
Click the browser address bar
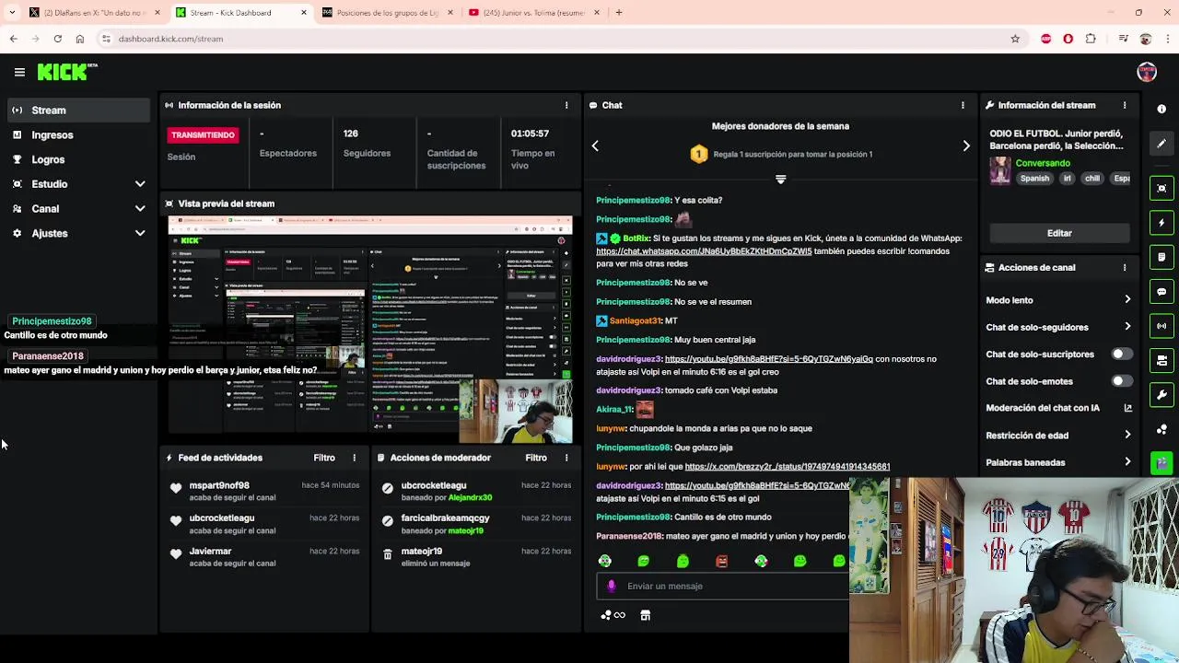coord(553,39)
